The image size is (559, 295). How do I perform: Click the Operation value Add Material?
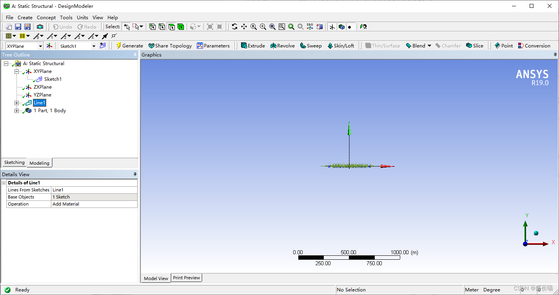pos(94,204)
